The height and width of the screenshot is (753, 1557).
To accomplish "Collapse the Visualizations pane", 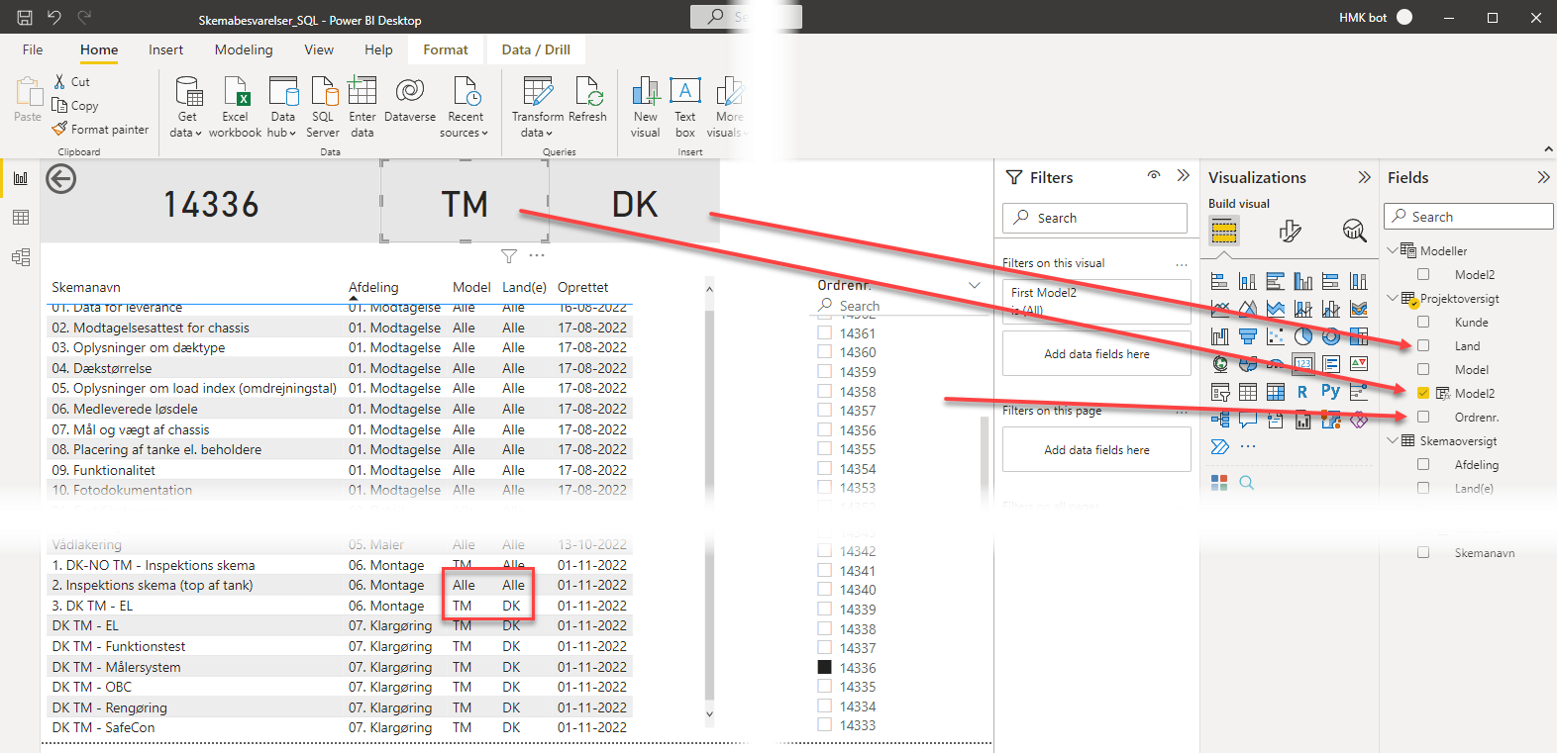I will pos(1364,177).
